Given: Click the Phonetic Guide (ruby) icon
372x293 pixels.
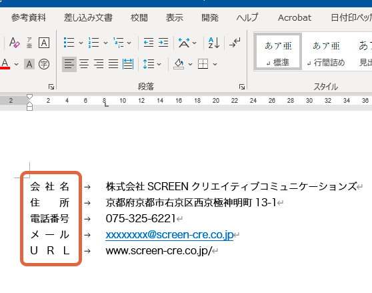Looking at the screenshot, I should (29, 43).
